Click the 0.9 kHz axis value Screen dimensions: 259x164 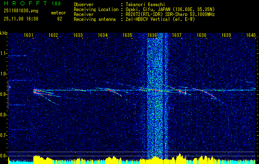pos(4,94)
